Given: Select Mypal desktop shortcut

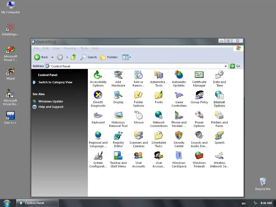Looking at the screenshot, I should (x=11, y=74).
